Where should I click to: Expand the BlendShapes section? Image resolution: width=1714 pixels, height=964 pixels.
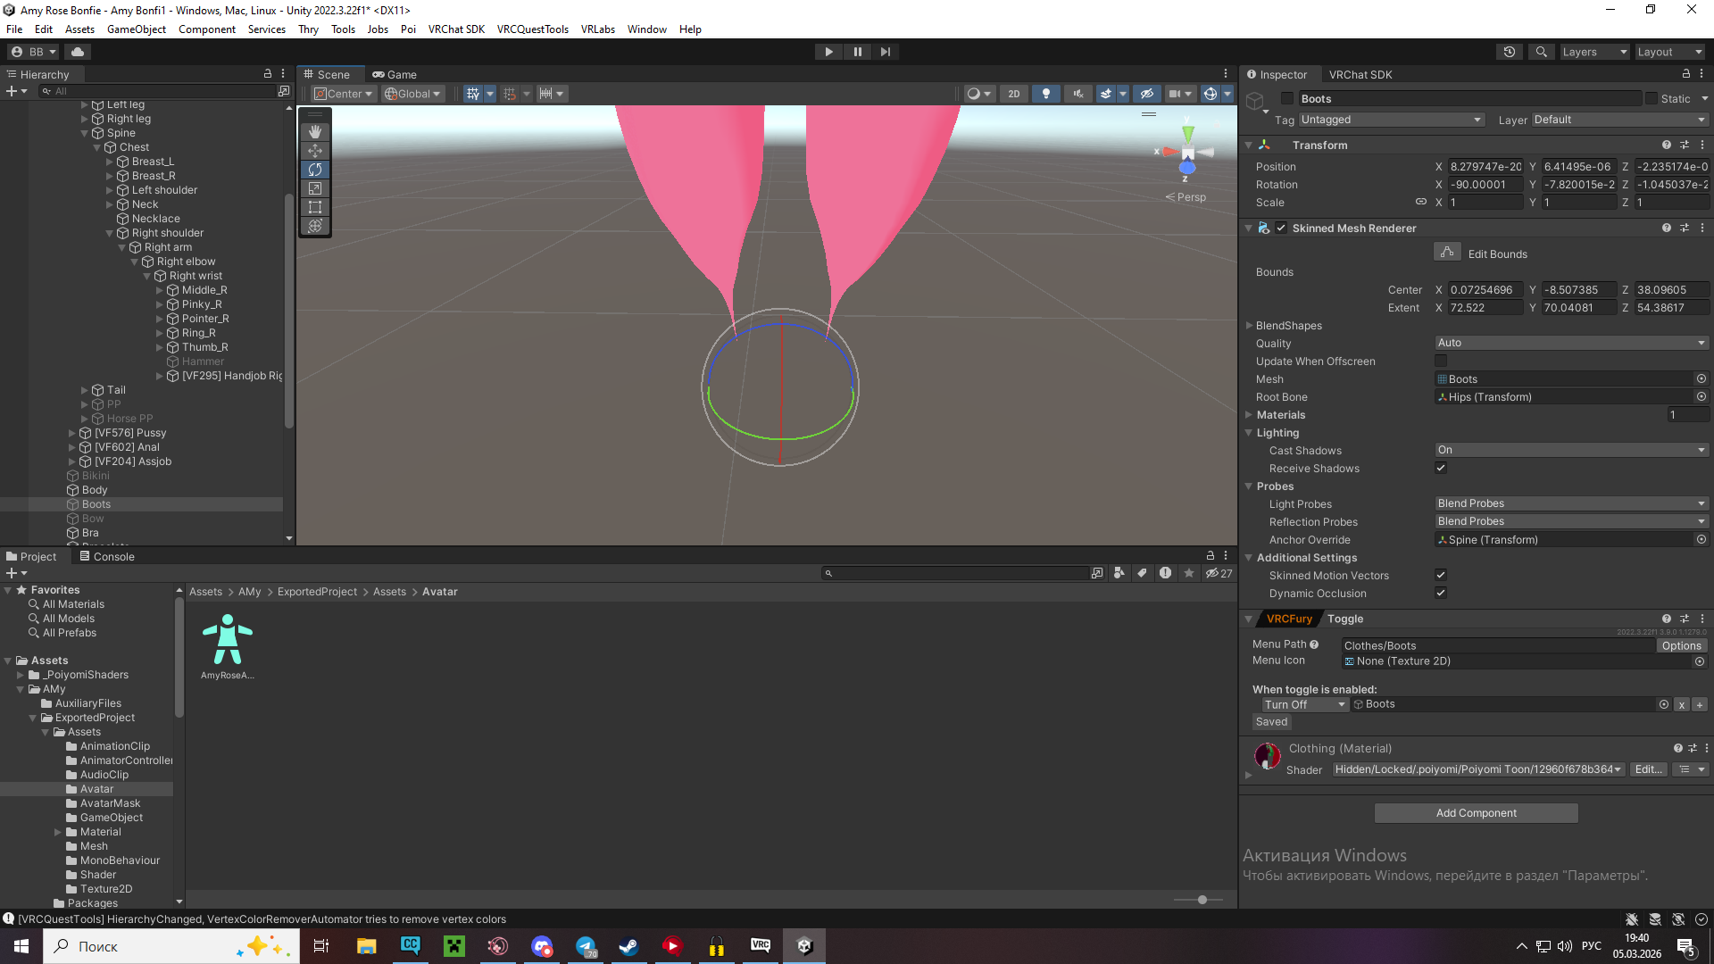tap(1250, 326)
